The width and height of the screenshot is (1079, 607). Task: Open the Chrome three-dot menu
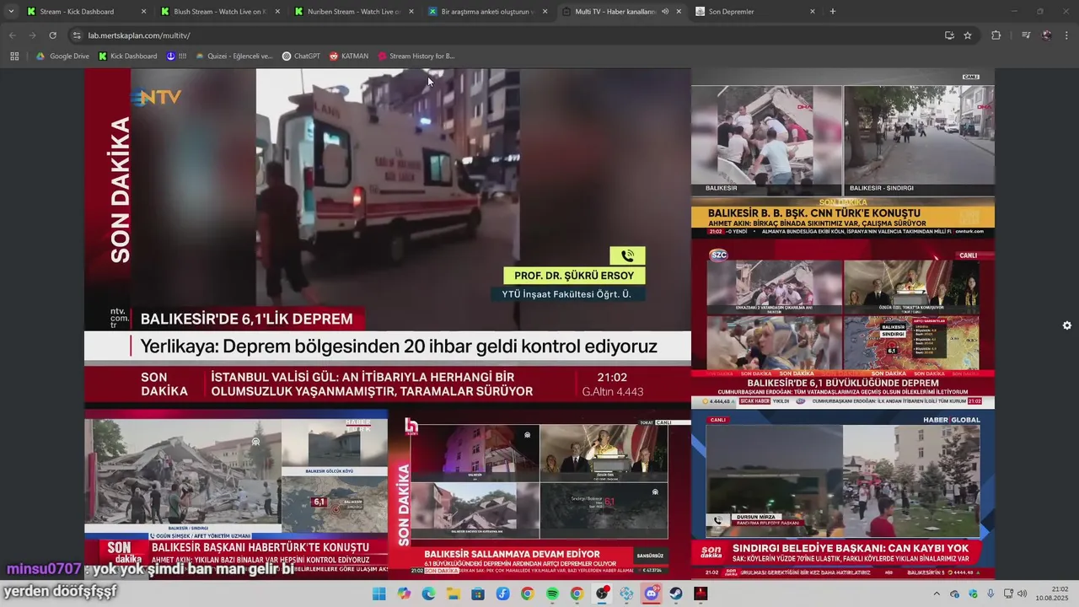[x=1066, y=35]
